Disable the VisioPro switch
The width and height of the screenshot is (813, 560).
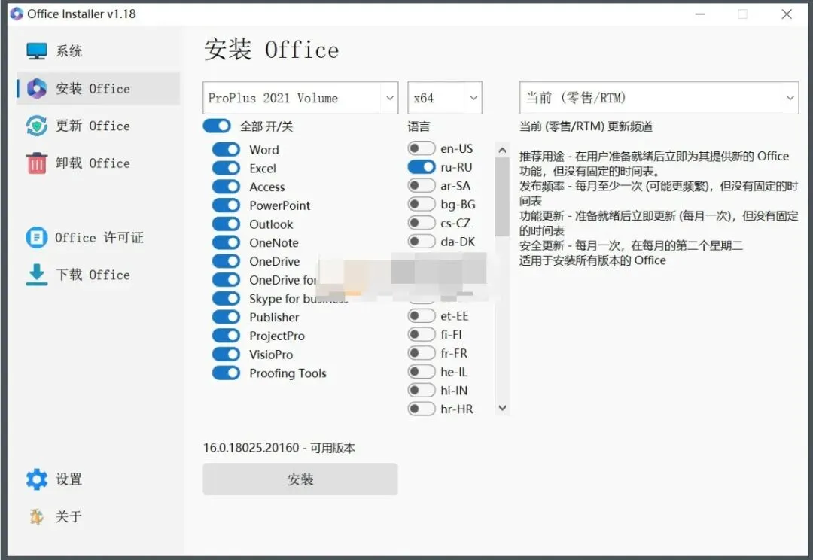(x=226, y=355)
